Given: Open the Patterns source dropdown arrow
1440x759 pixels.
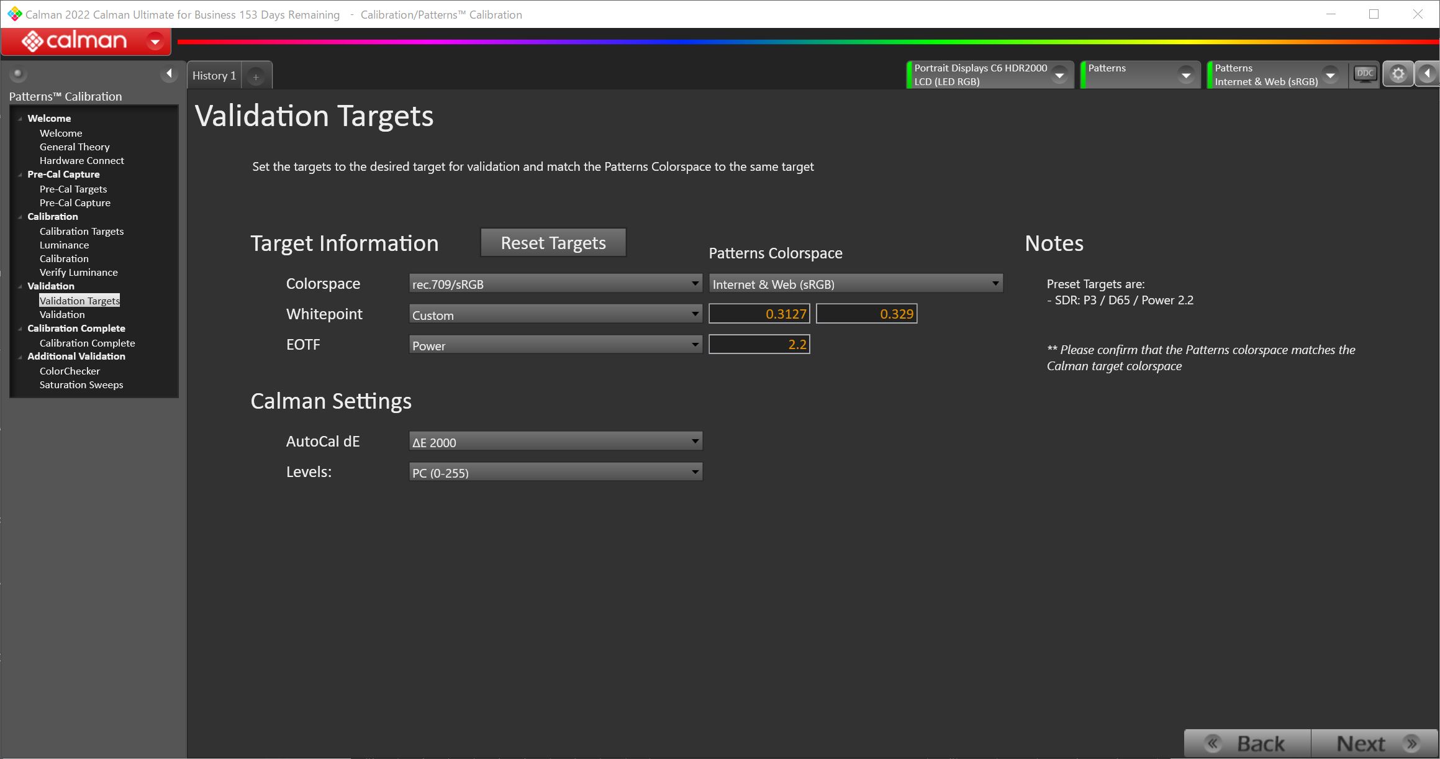Looking at the screenshot, I should 1185,75.
